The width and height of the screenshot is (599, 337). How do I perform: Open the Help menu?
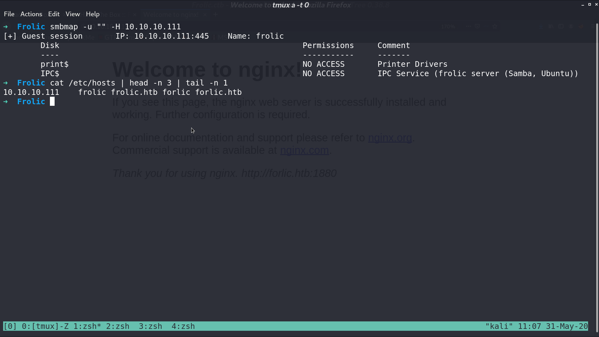(x=93, y=14)
